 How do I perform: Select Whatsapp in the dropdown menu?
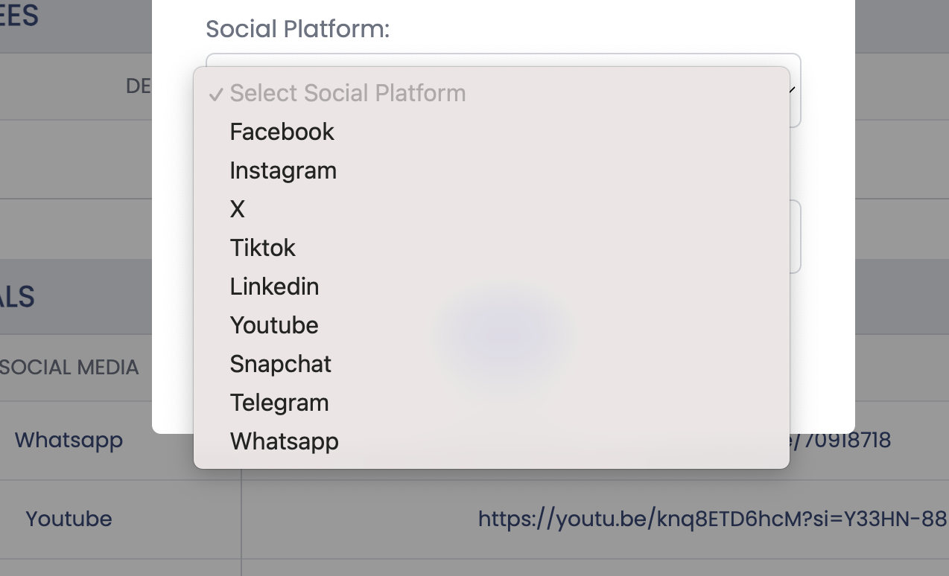(x=284, y=441)
